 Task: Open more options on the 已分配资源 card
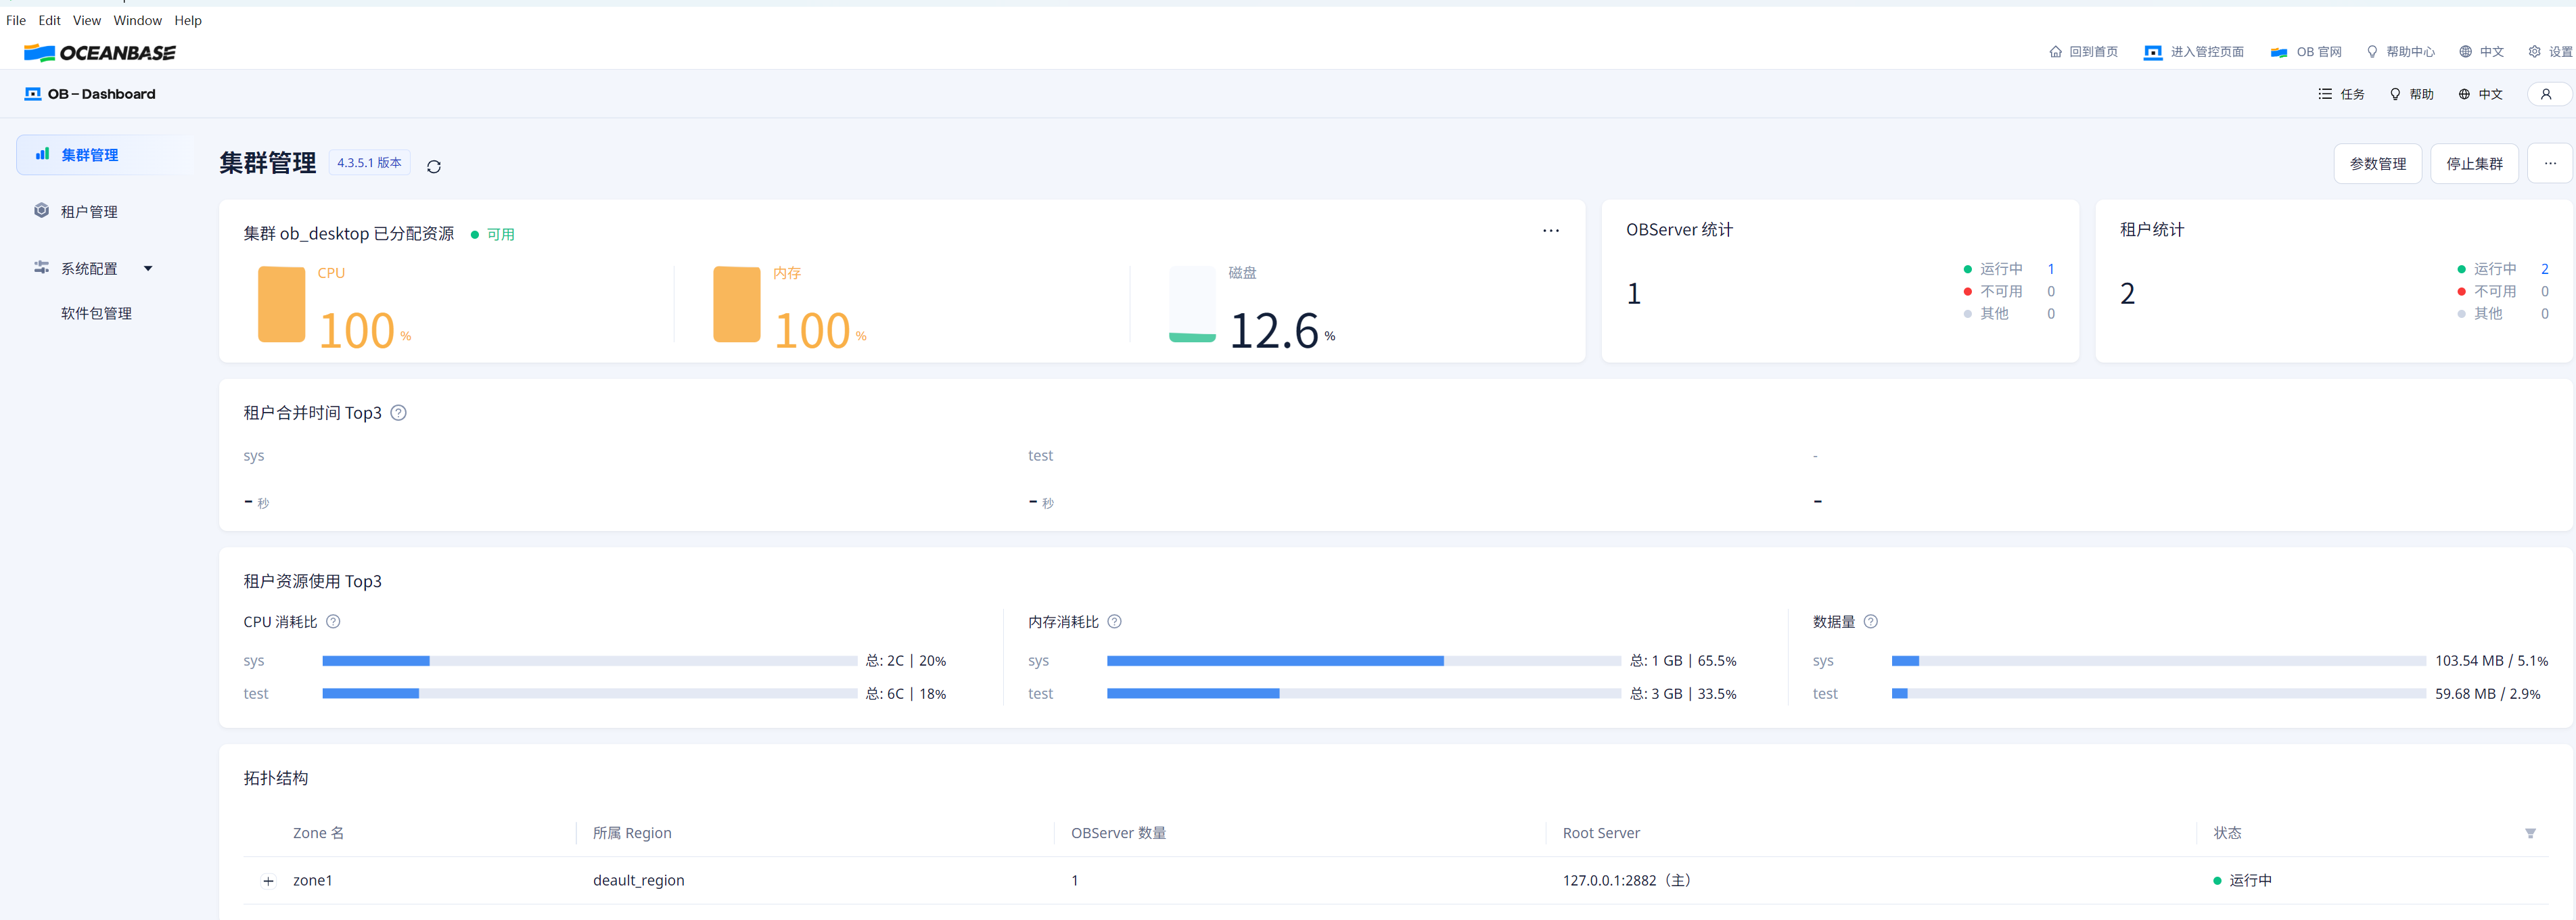pyautogui.click(x=1550, y=231)
